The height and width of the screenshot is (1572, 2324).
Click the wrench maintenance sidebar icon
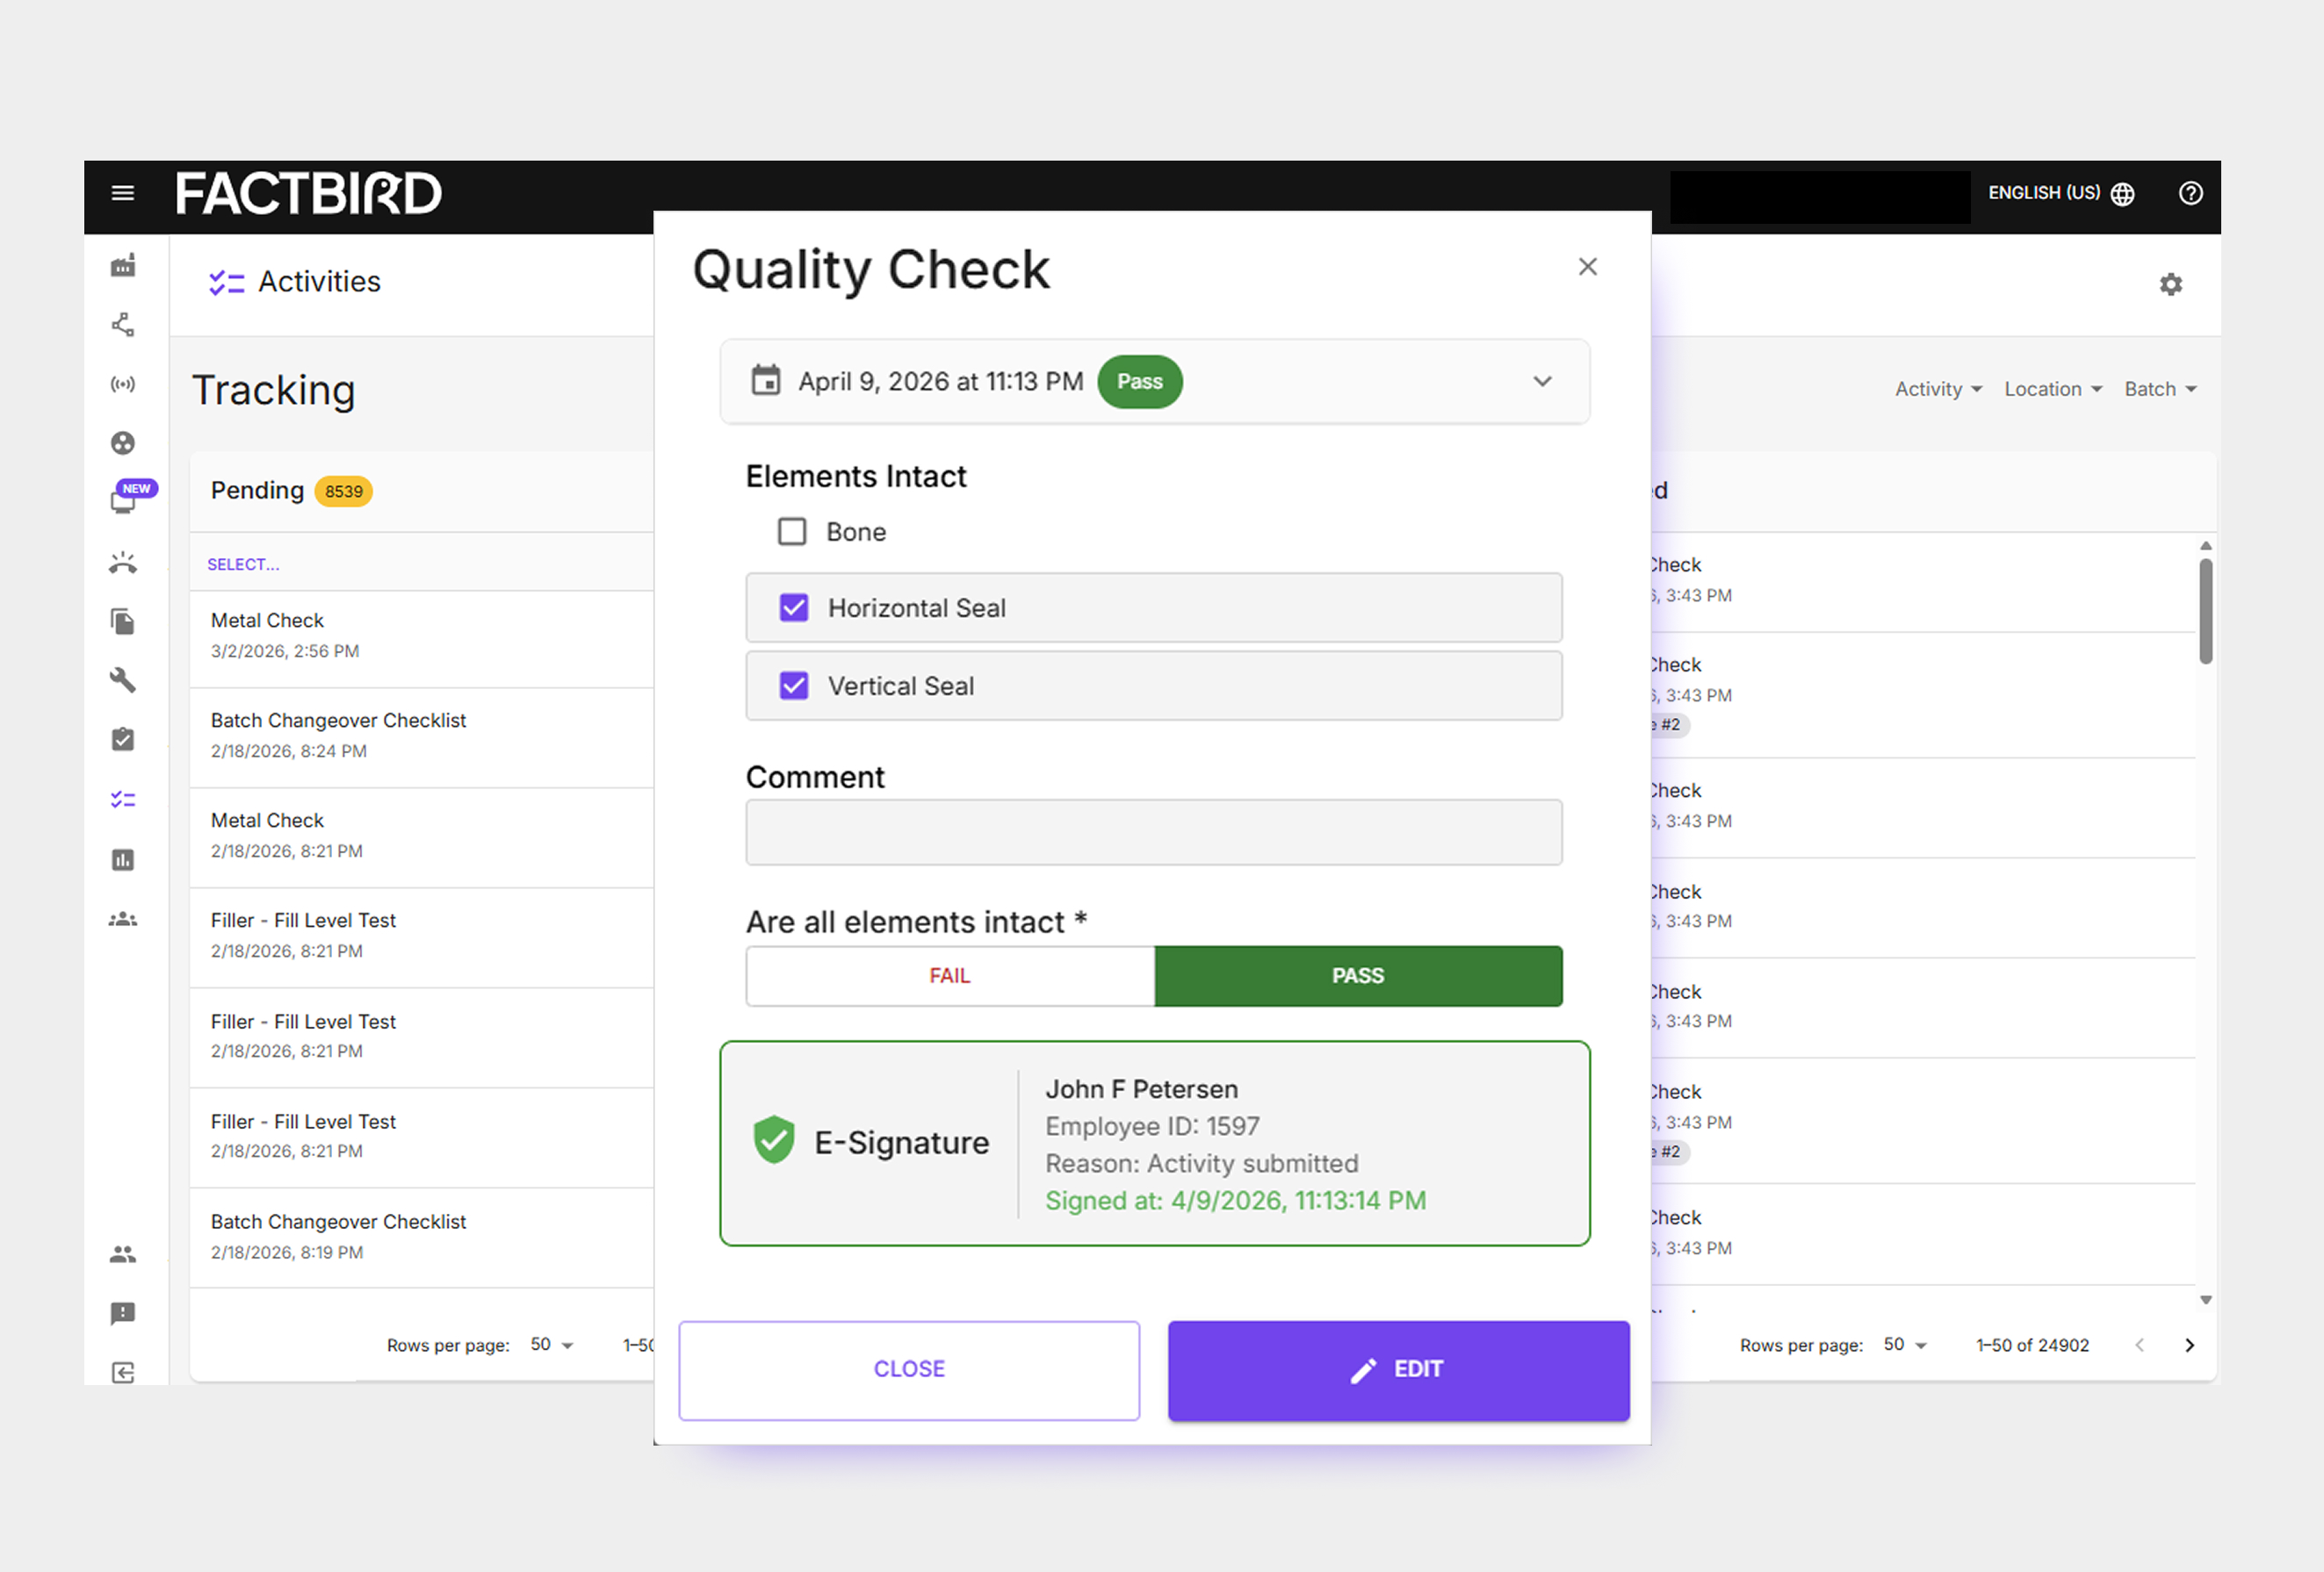coord(122,680)
